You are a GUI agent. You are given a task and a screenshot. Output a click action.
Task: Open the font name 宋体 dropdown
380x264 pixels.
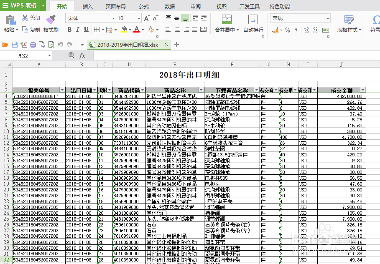113,18
